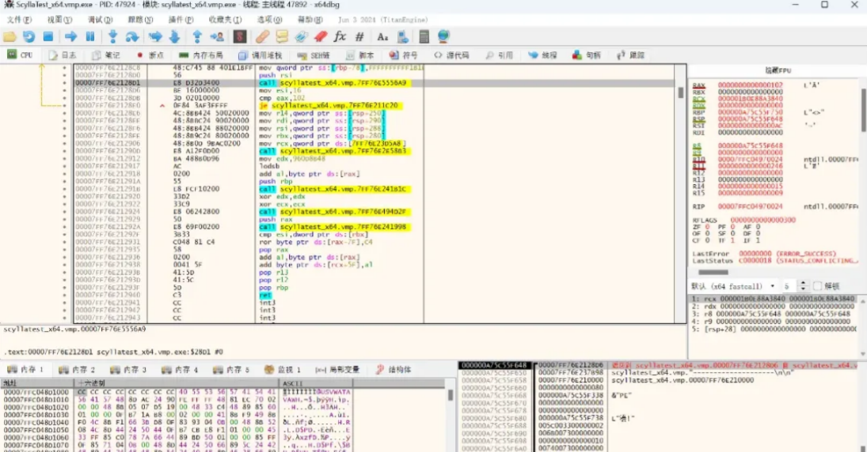Open bookmarks with the red tag icon

pyautogui.click(x=321, y=37)
